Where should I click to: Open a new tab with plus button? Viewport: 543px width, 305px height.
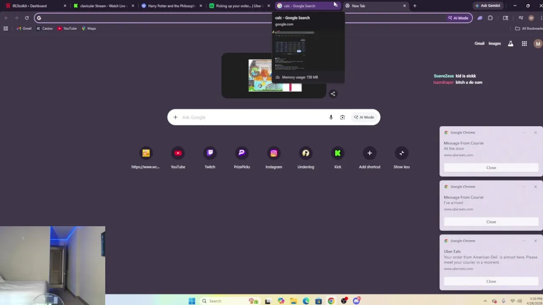pos(414,6)
